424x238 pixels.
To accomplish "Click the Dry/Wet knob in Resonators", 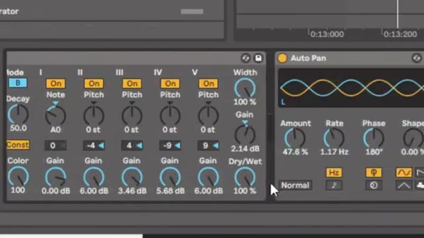I will pos(244,177).
